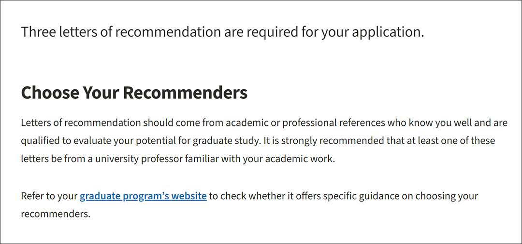Viewport: 522px width, 244px height.
Task: Open the "graduate program's website" link
Action: coord(143,196)
